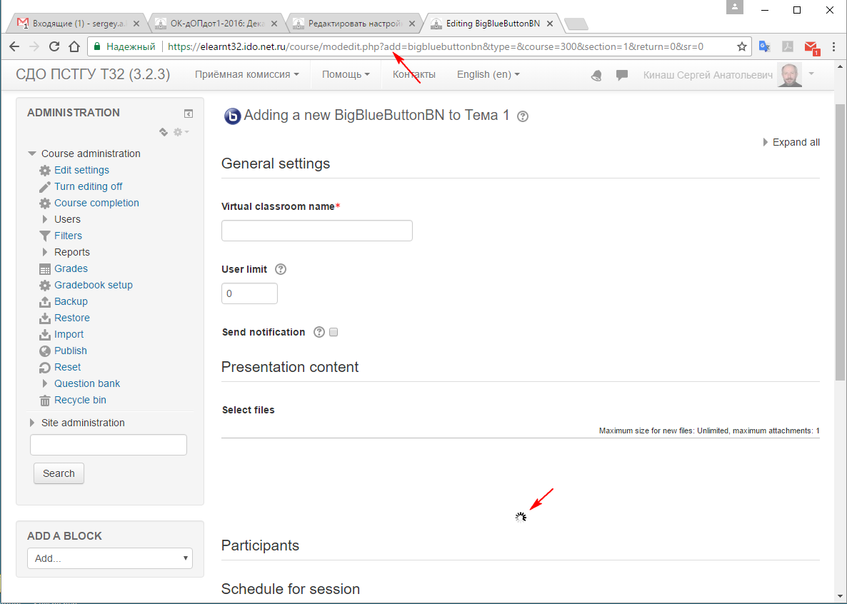Expand General settings section heading

(276, 163)
